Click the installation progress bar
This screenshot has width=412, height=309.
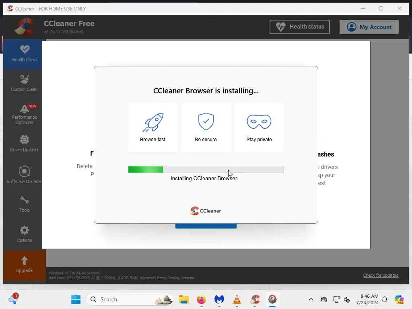(x=206, y=169)
